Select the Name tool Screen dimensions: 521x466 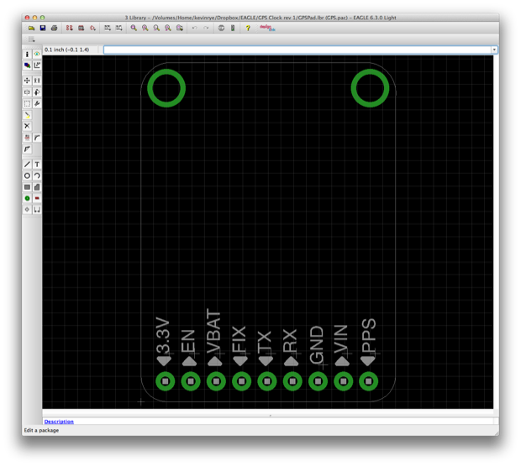(x=27, y=138)
